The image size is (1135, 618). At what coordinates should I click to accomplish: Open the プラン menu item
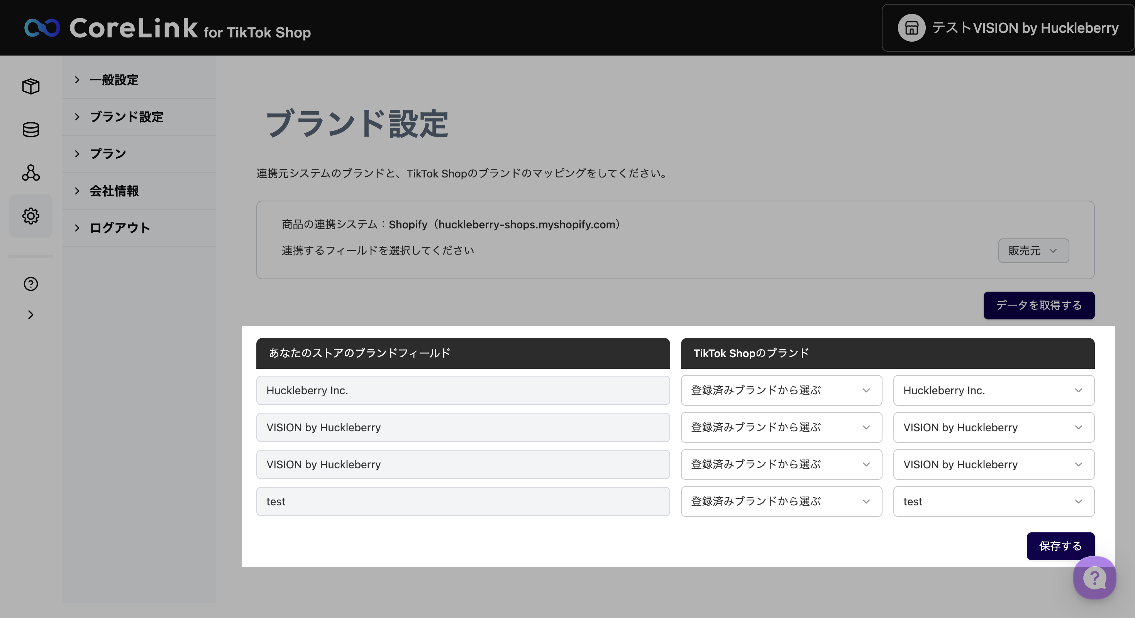click(x=108, y=154)
